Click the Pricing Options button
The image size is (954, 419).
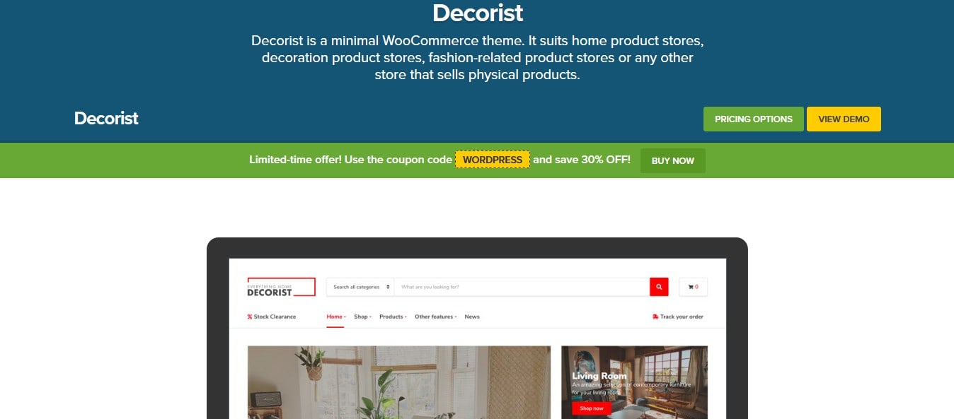754,119
